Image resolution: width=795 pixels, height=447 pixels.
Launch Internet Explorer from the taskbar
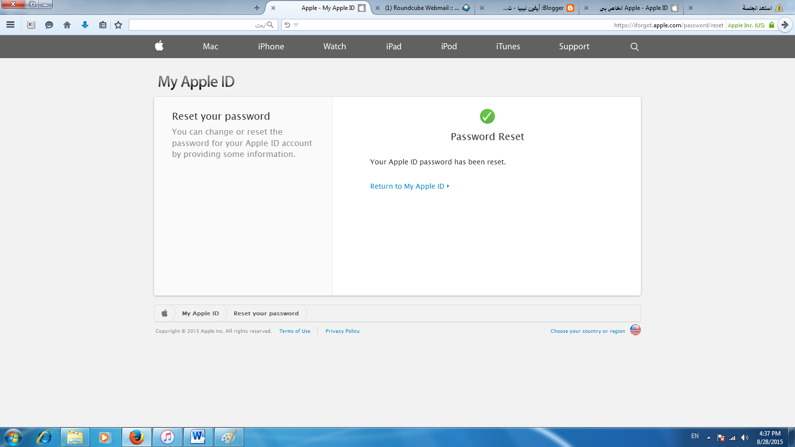[44, 438]
